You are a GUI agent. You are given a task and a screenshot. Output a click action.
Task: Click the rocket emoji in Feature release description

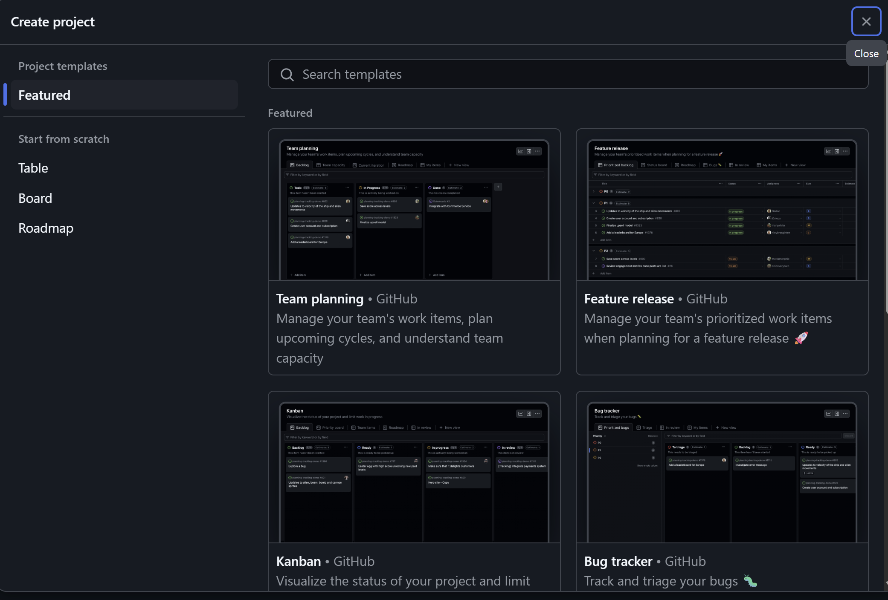[801, 338]
